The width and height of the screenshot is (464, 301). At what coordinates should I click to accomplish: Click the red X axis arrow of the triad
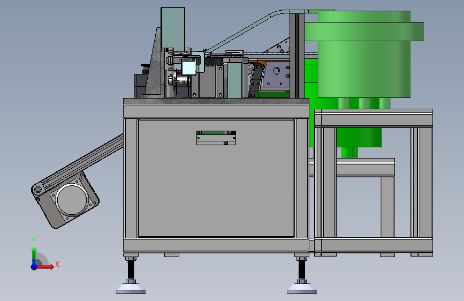(44, 267)
